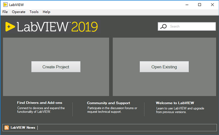The image size is (219, 135).
Task: Open the Operate menu
Action: (19, 12)
